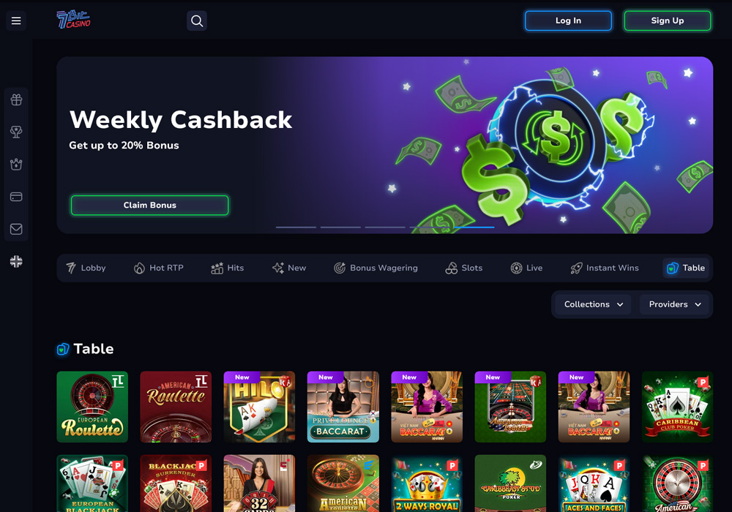Open the hamburger menu

pos(16,20)
